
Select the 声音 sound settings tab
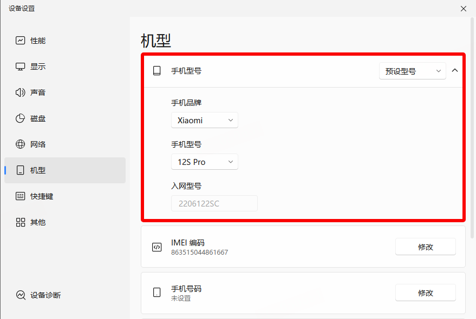click(65, 92)
